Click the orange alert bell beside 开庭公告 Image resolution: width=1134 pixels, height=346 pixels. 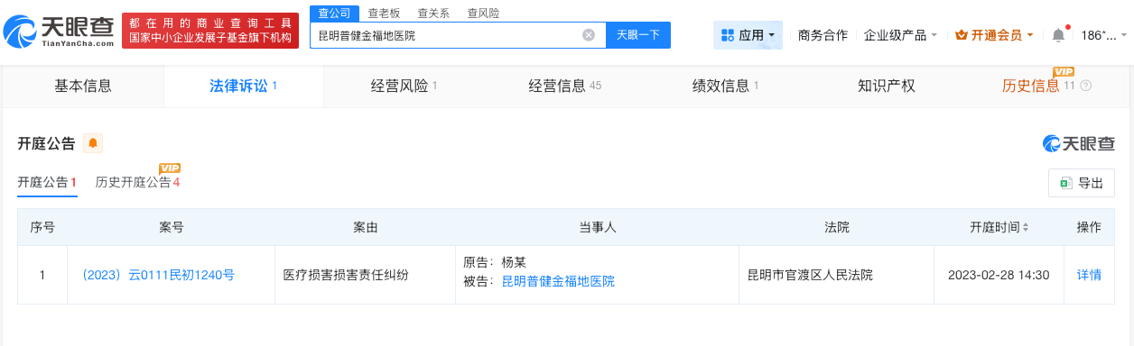(93, 143)
